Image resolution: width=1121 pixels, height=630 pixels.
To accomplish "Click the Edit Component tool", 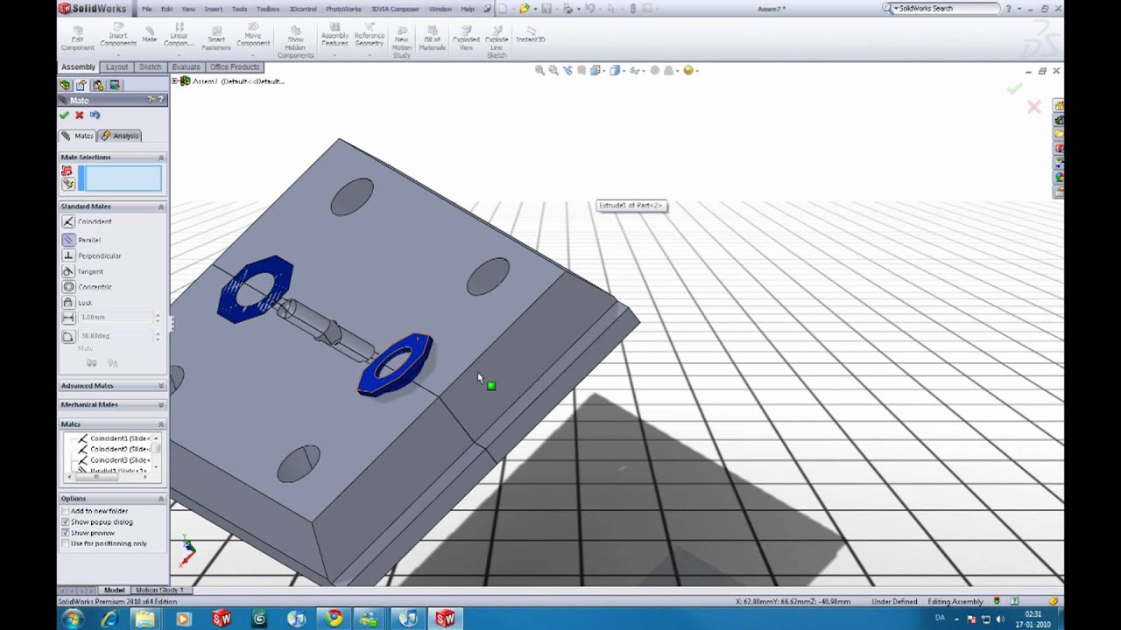I will coord(78,38).
